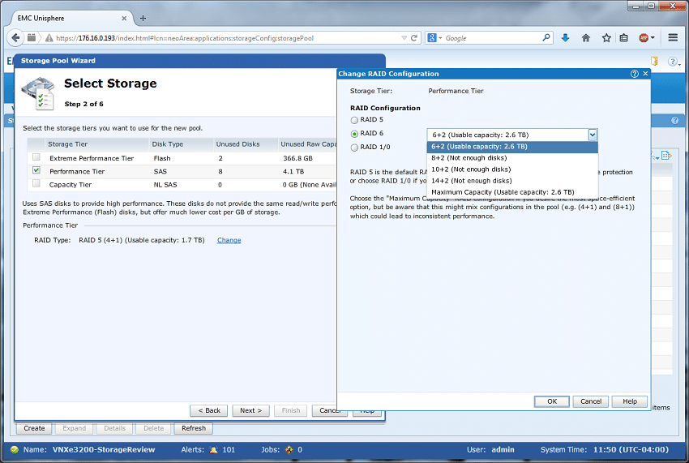Choose Maximum Capacity option in list
This screenshot has height=463, width=689.
[x=512, y=192]
